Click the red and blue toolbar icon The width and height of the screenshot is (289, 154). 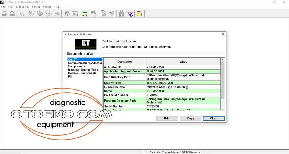click(x=130, y=14)
